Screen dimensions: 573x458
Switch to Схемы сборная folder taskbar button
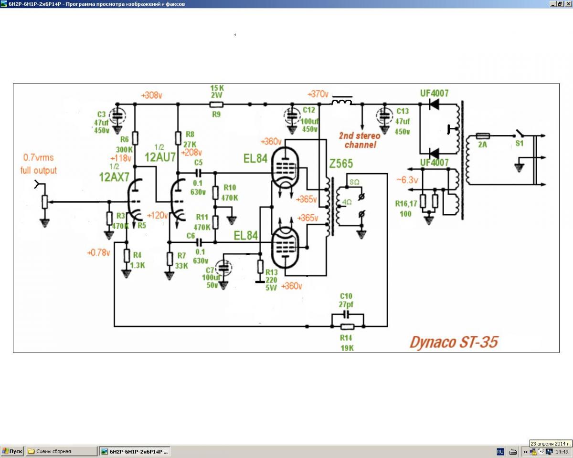pos(61,451)
